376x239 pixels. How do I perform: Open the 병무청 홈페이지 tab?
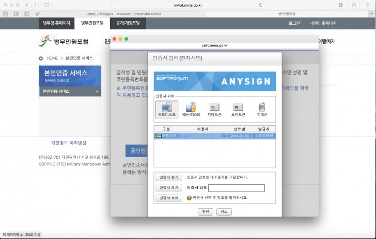click(56, 24)
